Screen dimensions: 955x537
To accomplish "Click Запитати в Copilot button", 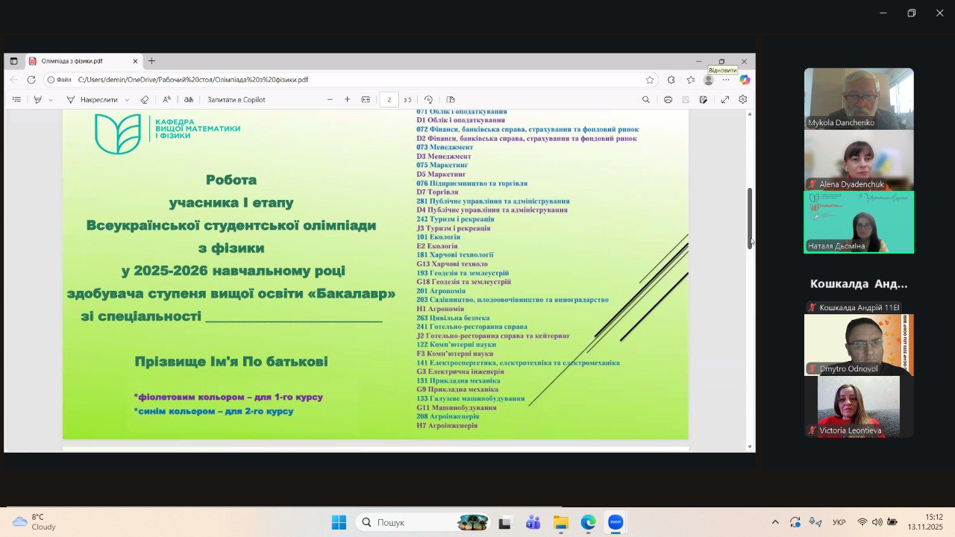I will tap(236, 100).
